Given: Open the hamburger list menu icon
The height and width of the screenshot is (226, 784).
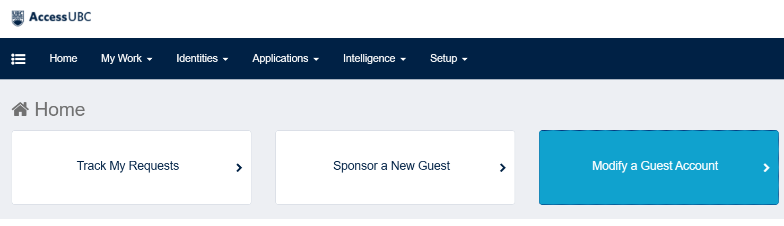Looking at the screenshot, I should pyautogui.click(x=19, y=59).
